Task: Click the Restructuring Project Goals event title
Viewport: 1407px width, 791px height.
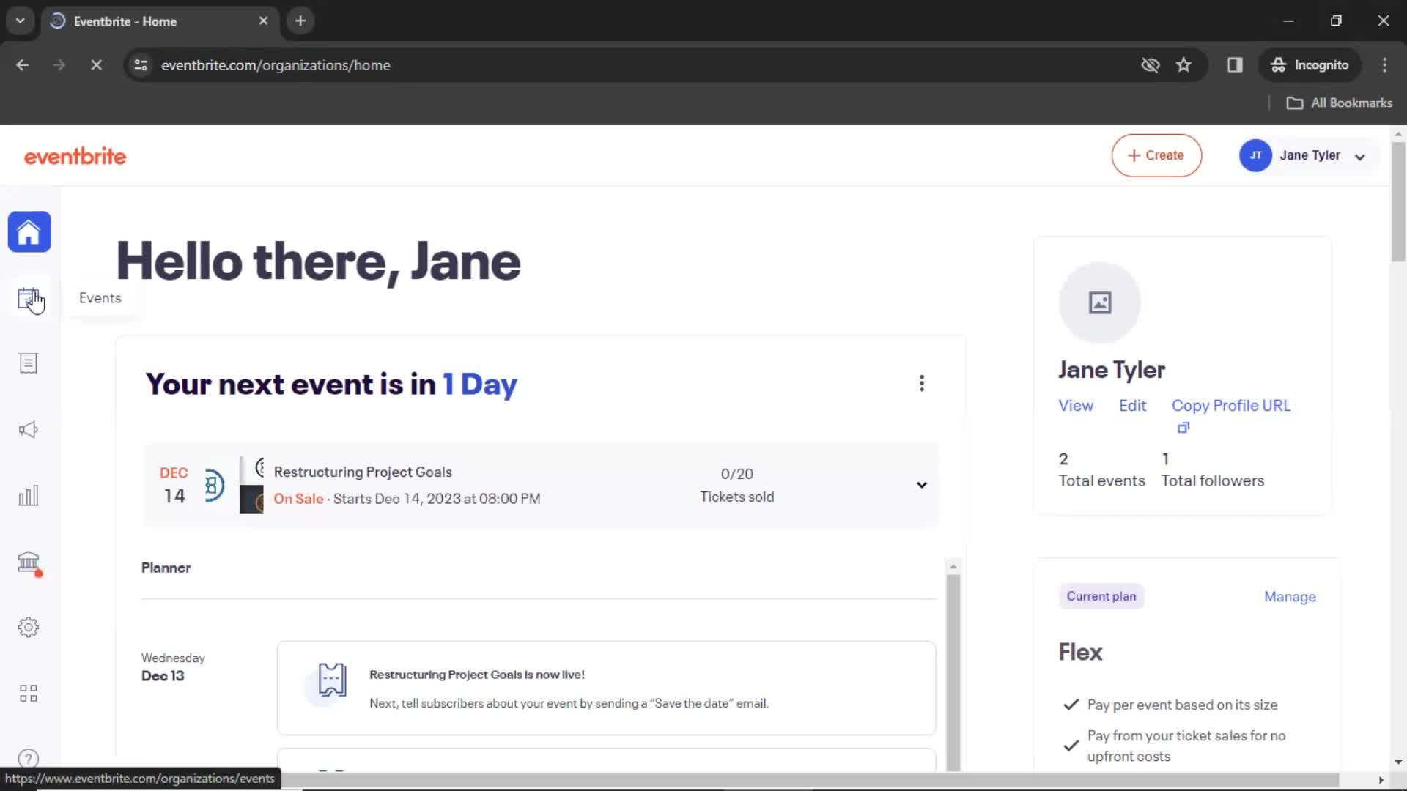Action: 363,472
